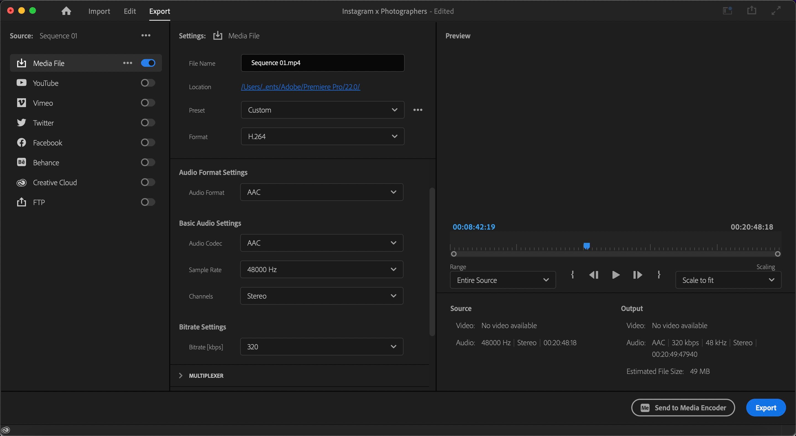The height and width of the screenshot is (436, 796).
Task: Set the in point marker bracket
Action: click(572, 275)
